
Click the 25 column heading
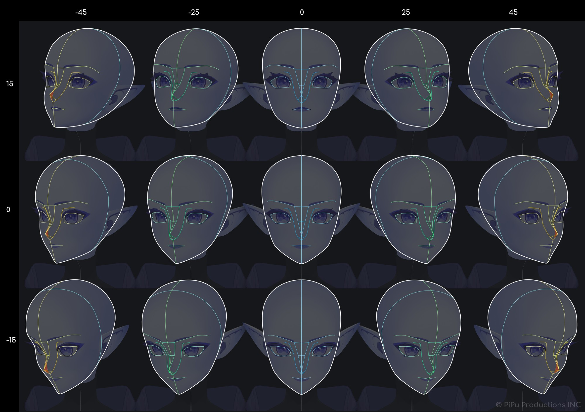tap(406, 12)
